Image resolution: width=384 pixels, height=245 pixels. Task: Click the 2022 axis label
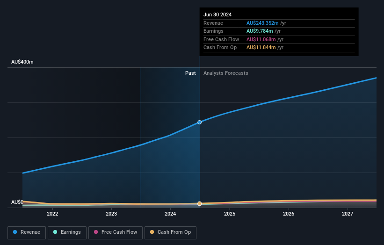pyautogui.click(x=52, y=214)
